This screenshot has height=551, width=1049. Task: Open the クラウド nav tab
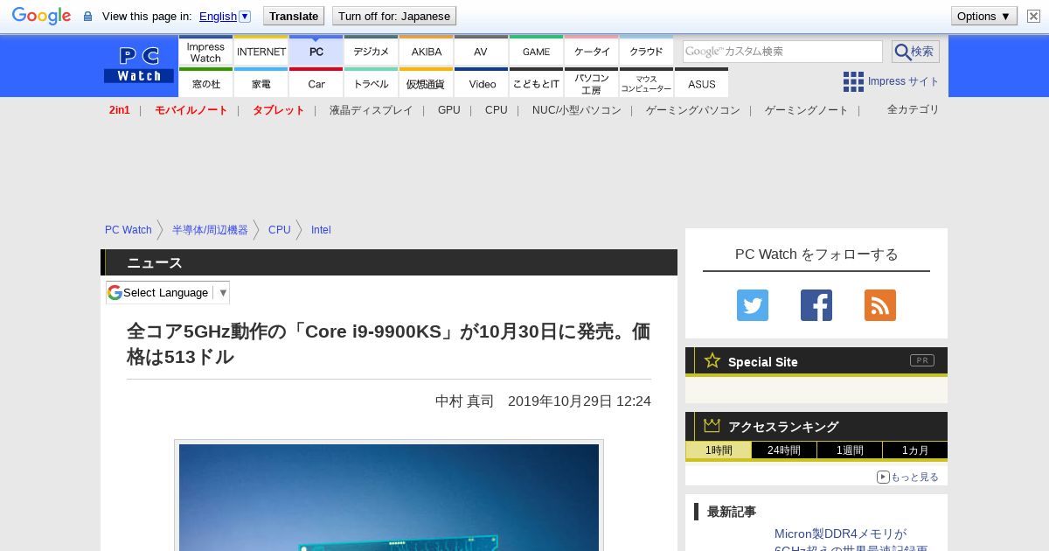(646, 52)
